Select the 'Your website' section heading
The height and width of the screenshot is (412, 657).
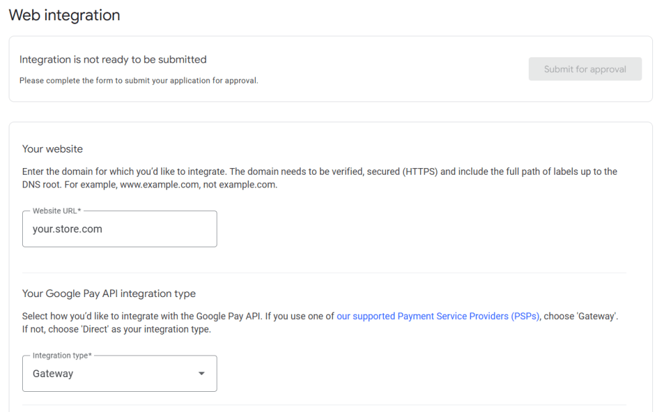coord(52,149)
